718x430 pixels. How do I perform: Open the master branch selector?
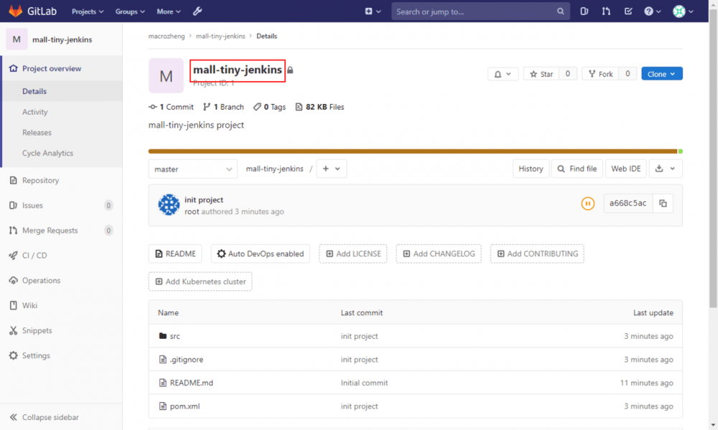click(192, 168)
